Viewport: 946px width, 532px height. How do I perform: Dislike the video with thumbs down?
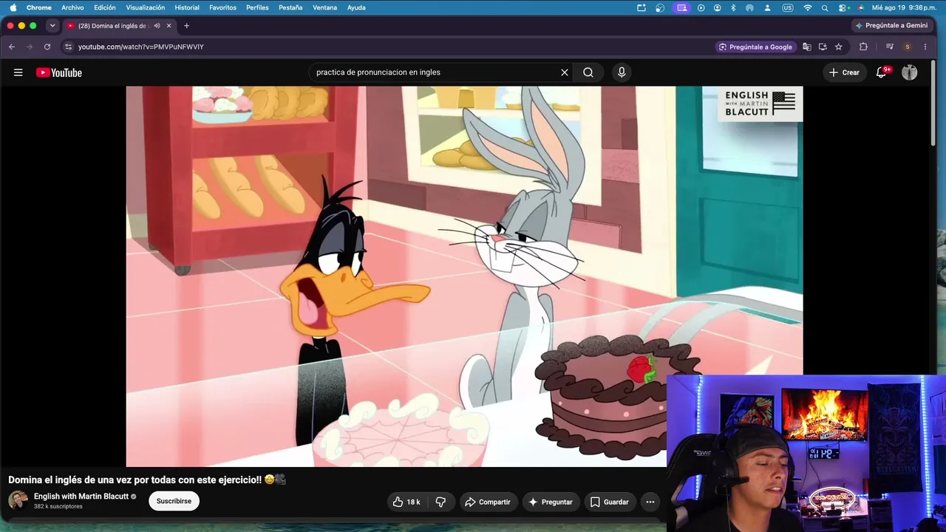pyautogui.click(x=441, y=502)
